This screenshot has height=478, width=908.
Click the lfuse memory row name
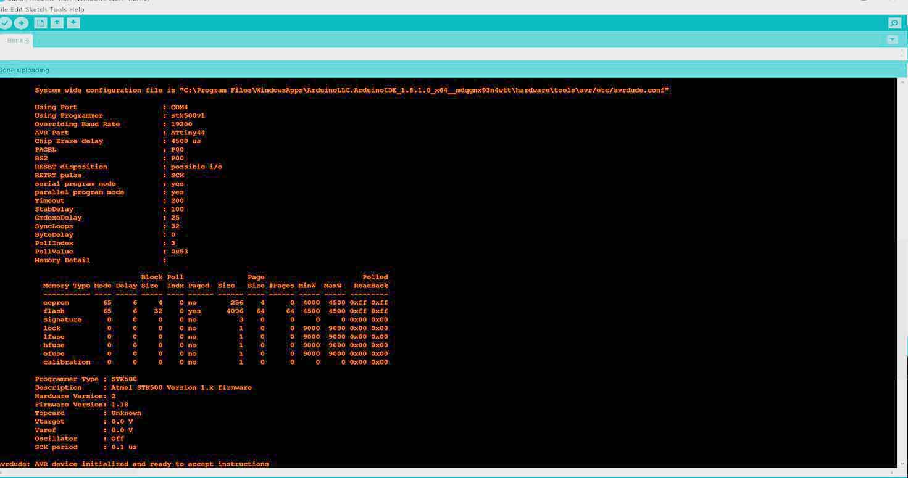point(54,337)
